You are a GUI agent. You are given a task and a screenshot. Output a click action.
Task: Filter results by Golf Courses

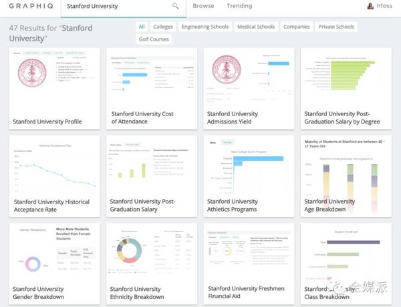[154, 39]
